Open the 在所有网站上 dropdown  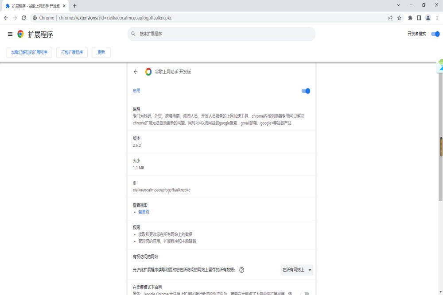(x=296, y=270)
